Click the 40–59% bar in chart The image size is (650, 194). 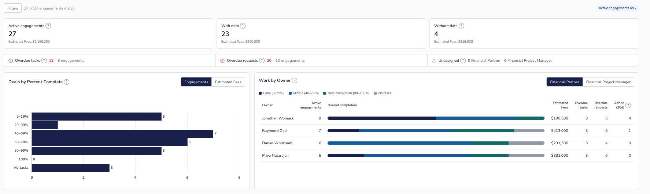point(122,134)
